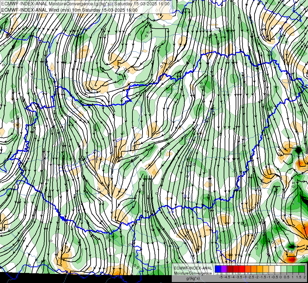Click the pale peach swatch between -1 and -0.5

272,269
